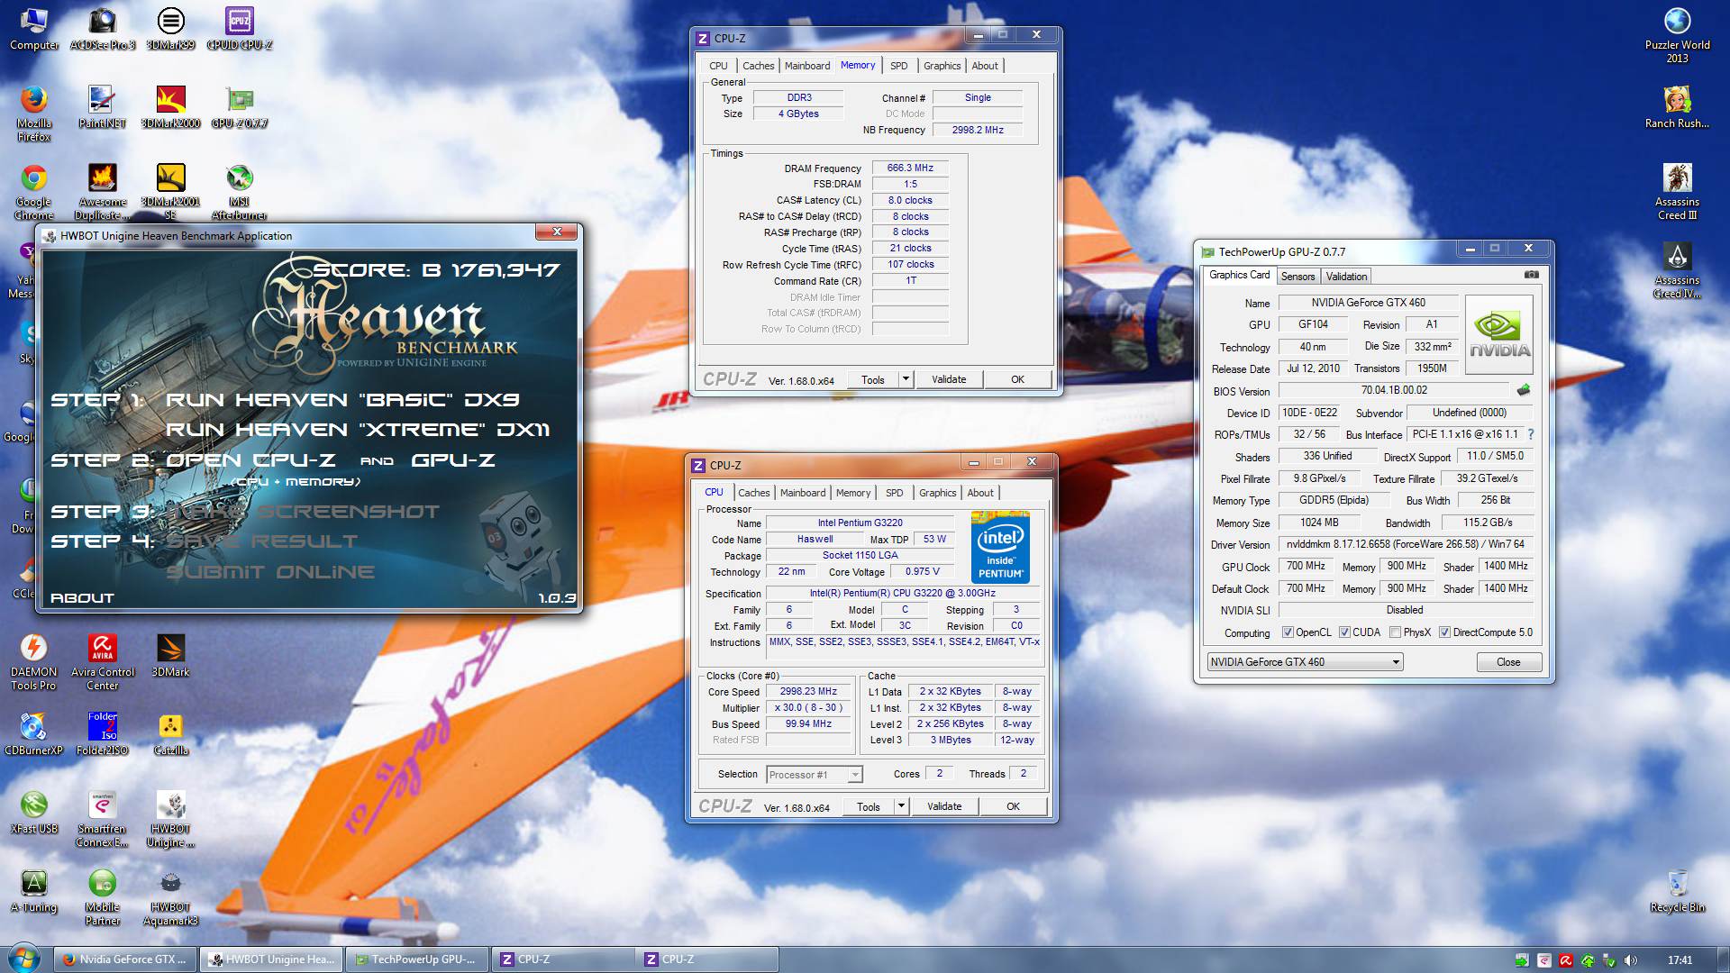Click About in Heaven benchmark app
Image resolution: width=1730 pixels, height=973 pixels.
tap(82, 598)
